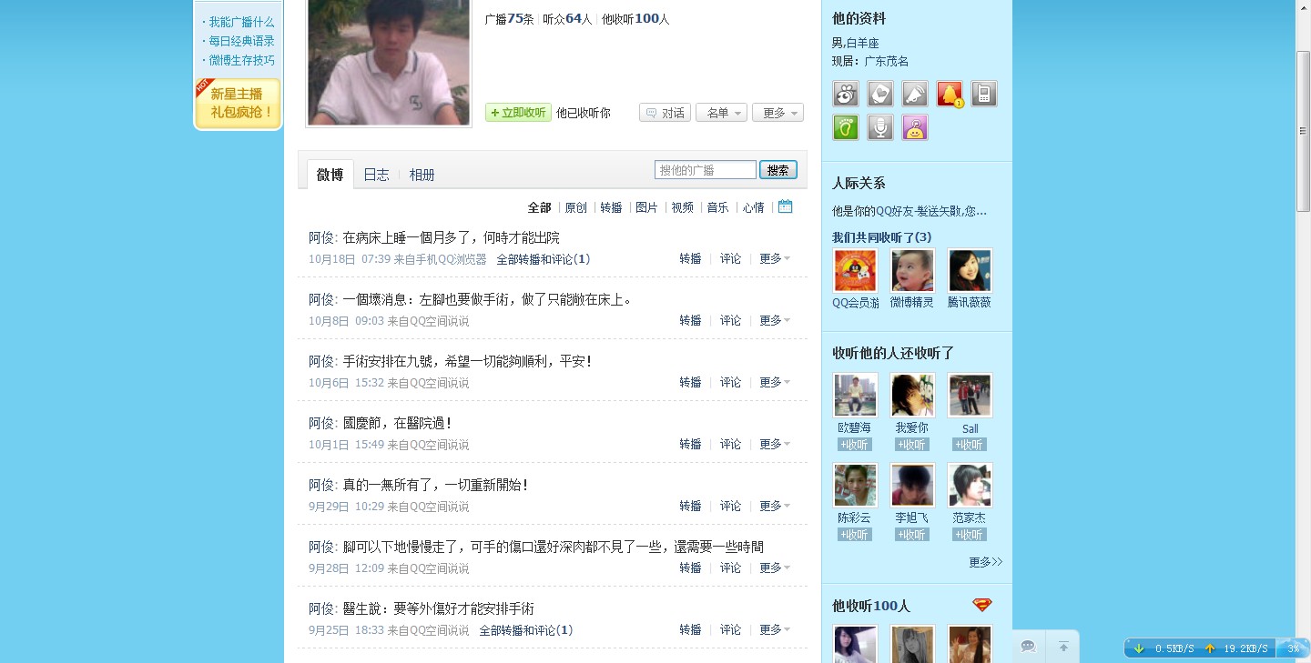1311x663 pixels.
Task: Filter broadcasts by 原创
Action: pos(575,207)
